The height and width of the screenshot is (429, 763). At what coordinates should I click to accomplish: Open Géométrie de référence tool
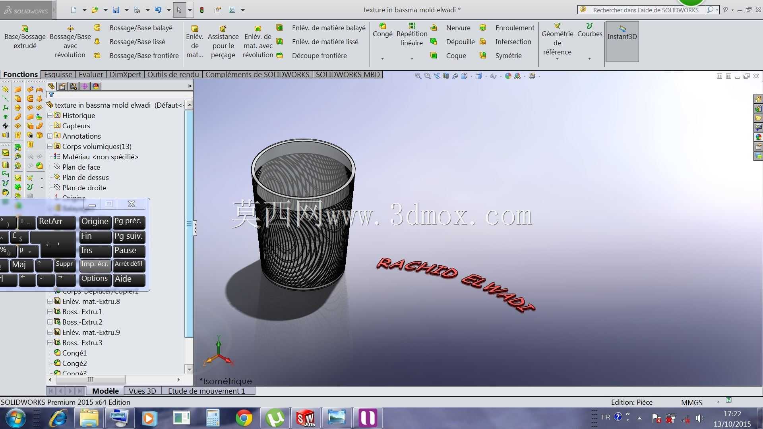tap(557, 39)
